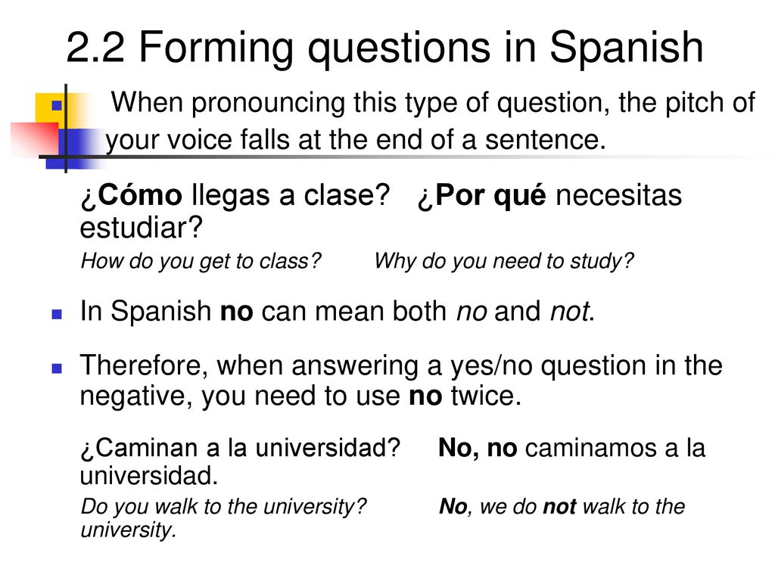Click the bold phrase 'Por qué'
This screenshot has width=775, height=581.
490,196
